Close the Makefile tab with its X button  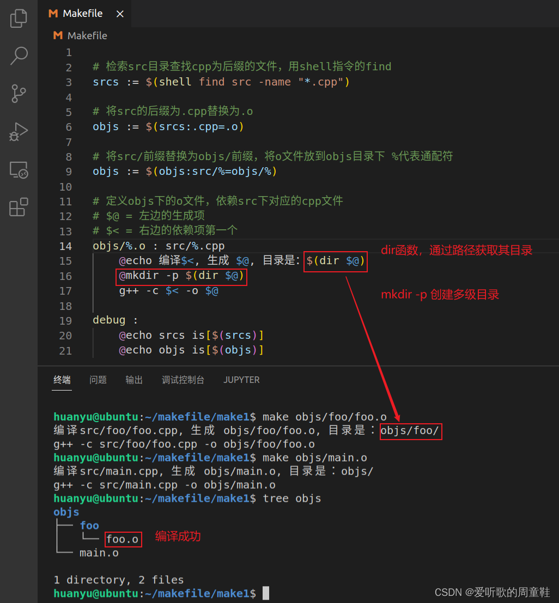(x=120, y=14)
